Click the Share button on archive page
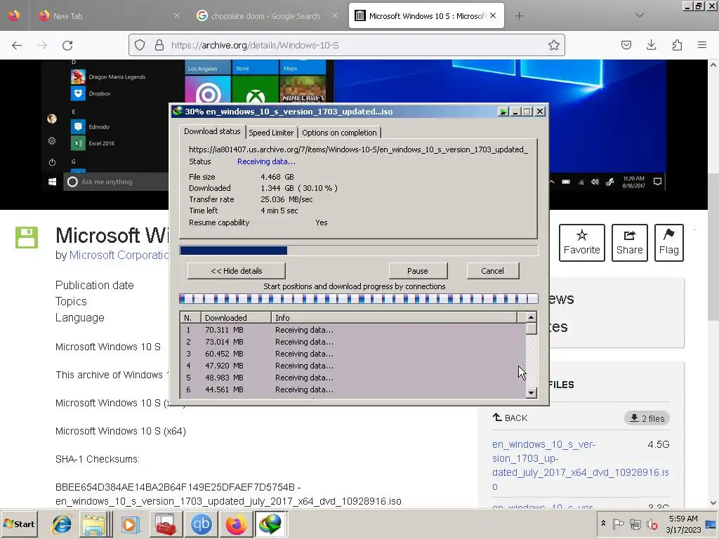The width and height of the screenshot is (719, 539). click(x=630, y=242)
